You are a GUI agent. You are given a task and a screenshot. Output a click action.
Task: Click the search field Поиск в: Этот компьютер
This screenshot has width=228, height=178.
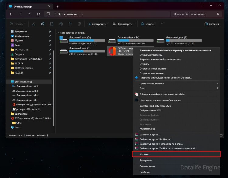(x=195, y=14)
